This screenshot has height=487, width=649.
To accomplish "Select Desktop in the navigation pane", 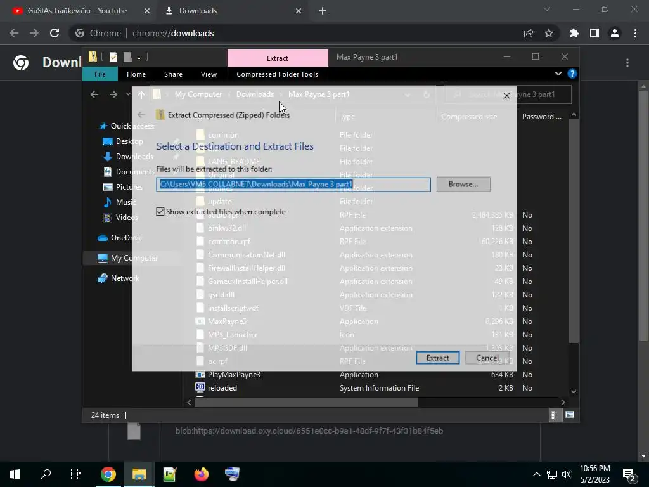I will [122, 141].
